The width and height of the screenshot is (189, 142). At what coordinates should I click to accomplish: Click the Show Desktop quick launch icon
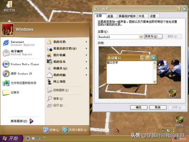click(28, 138)
